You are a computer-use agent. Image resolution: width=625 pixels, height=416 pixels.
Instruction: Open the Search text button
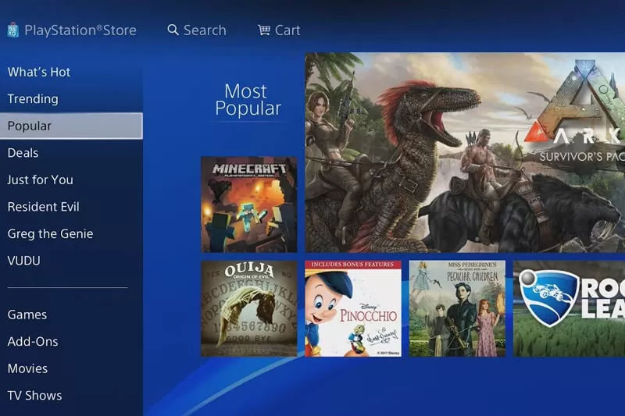205,30
